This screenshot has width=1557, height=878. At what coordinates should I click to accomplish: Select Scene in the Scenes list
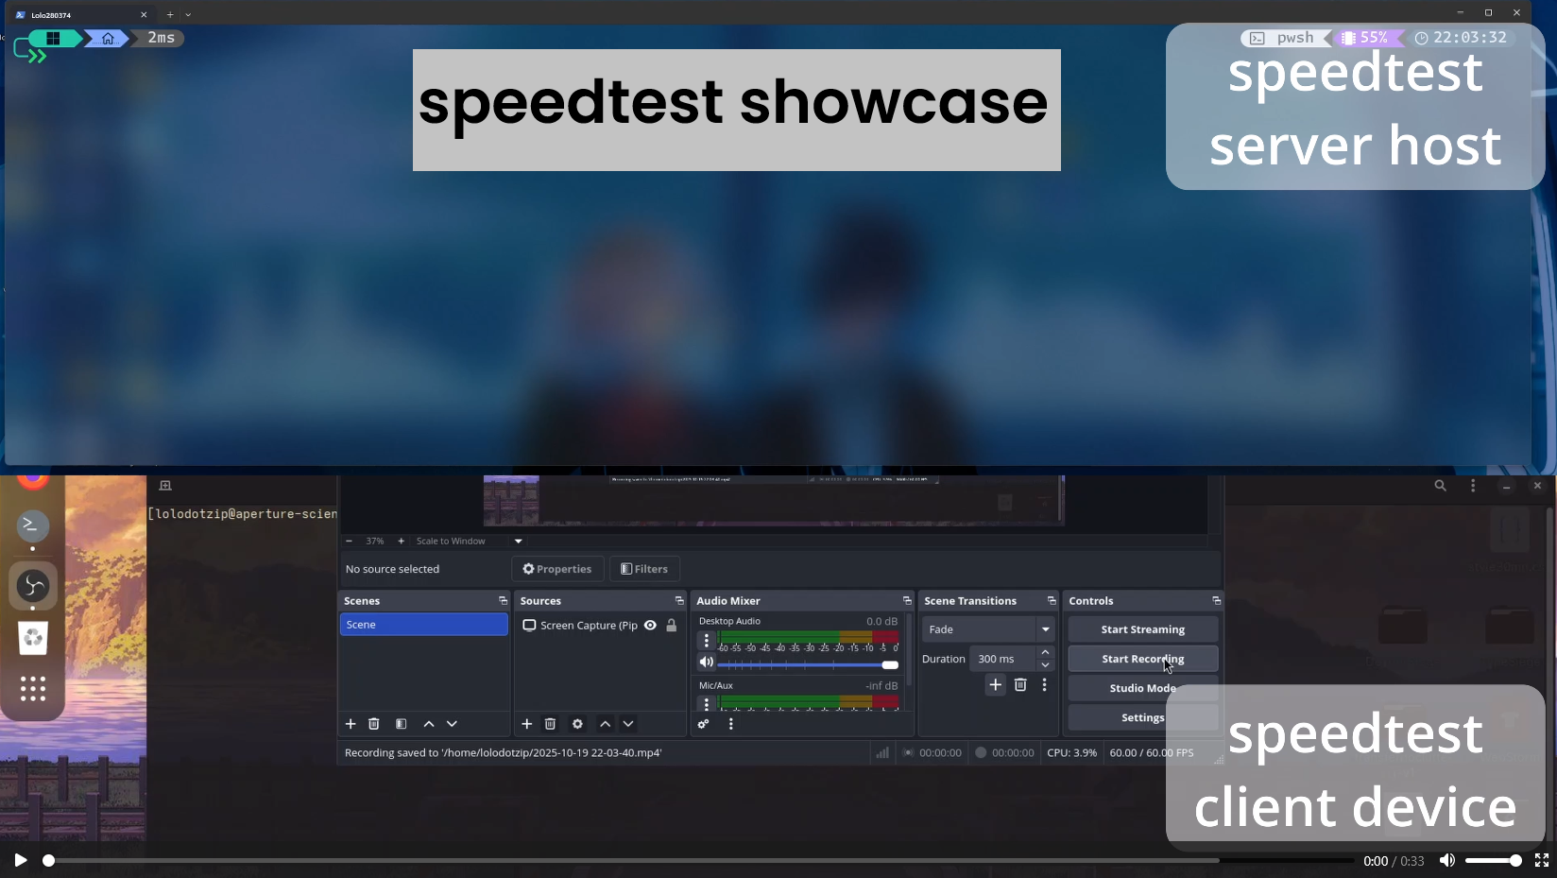423,625
